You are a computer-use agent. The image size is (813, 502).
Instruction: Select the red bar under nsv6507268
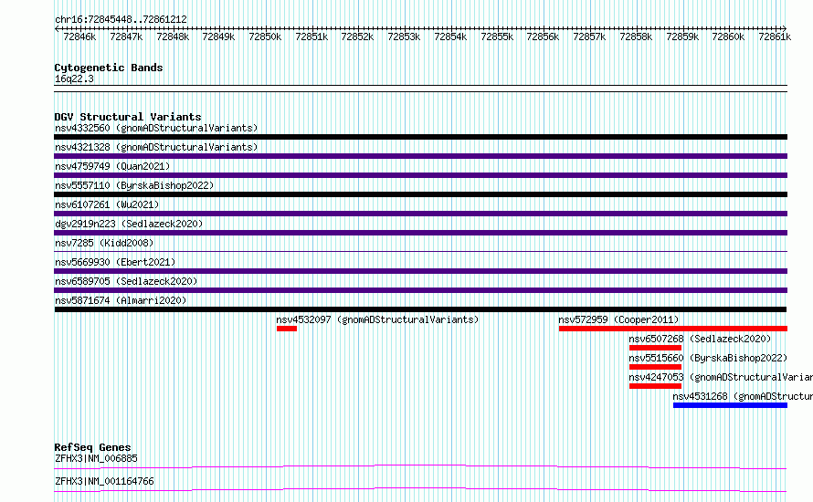pyautogui.click(x=655, y=348)
